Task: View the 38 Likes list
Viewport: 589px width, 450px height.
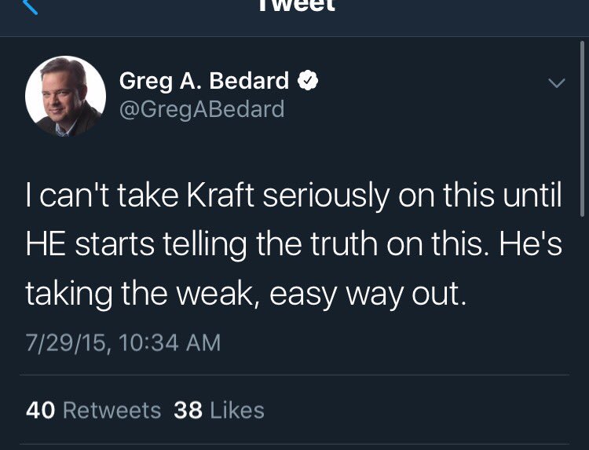Action: coord(218,410)
